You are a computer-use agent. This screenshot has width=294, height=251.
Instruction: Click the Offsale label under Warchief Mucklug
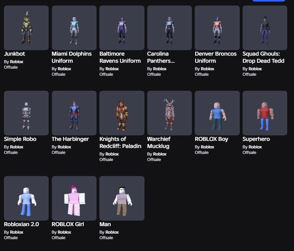[x=154, y=160]
